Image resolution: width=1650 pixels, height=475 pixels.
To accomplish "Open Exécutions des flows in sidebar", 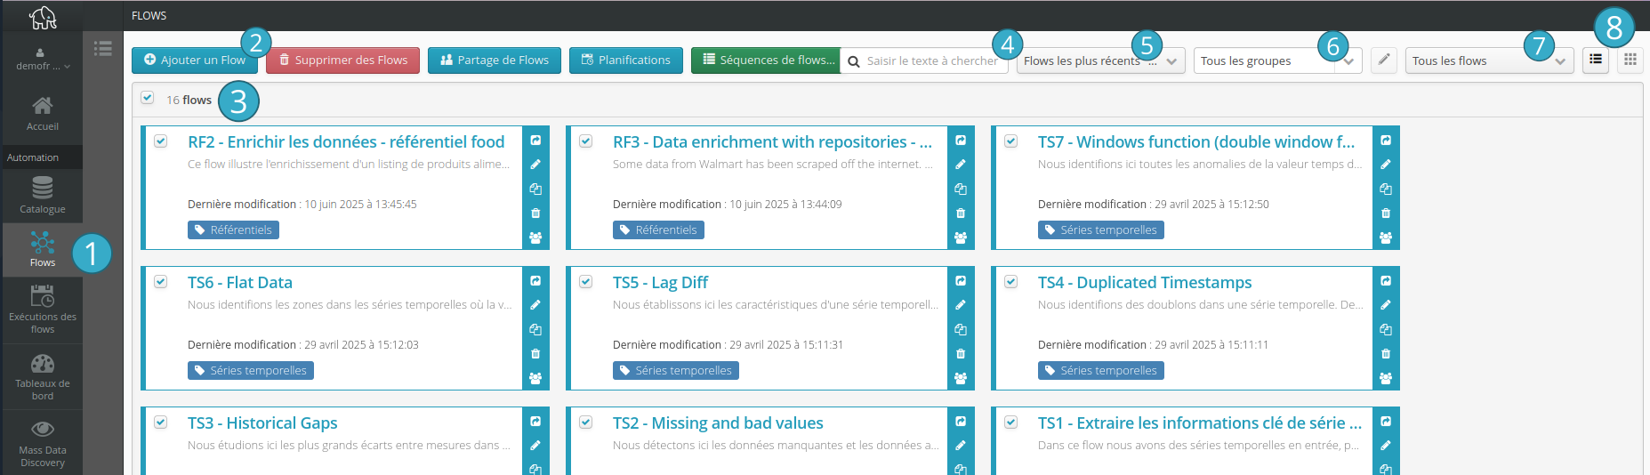I will click(x=42, y=310).
